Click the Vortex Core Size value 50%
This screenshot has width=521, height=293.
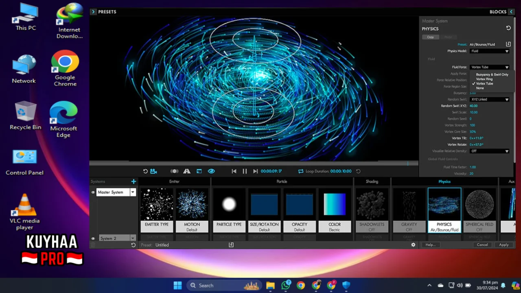[473, 132]
